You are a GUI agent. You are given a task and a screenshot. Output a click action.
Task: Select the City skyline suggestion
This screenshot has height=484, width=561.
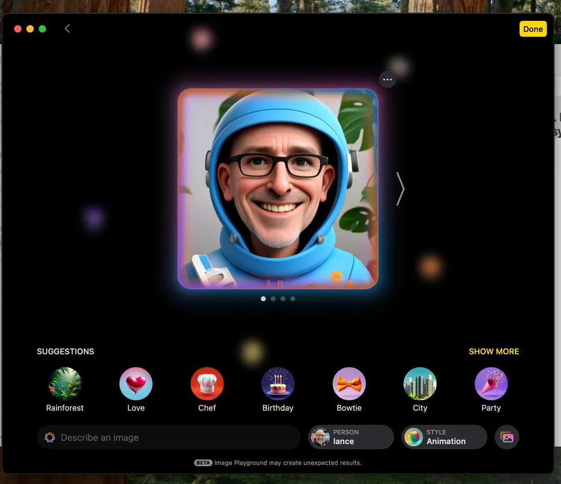point(420,384)
